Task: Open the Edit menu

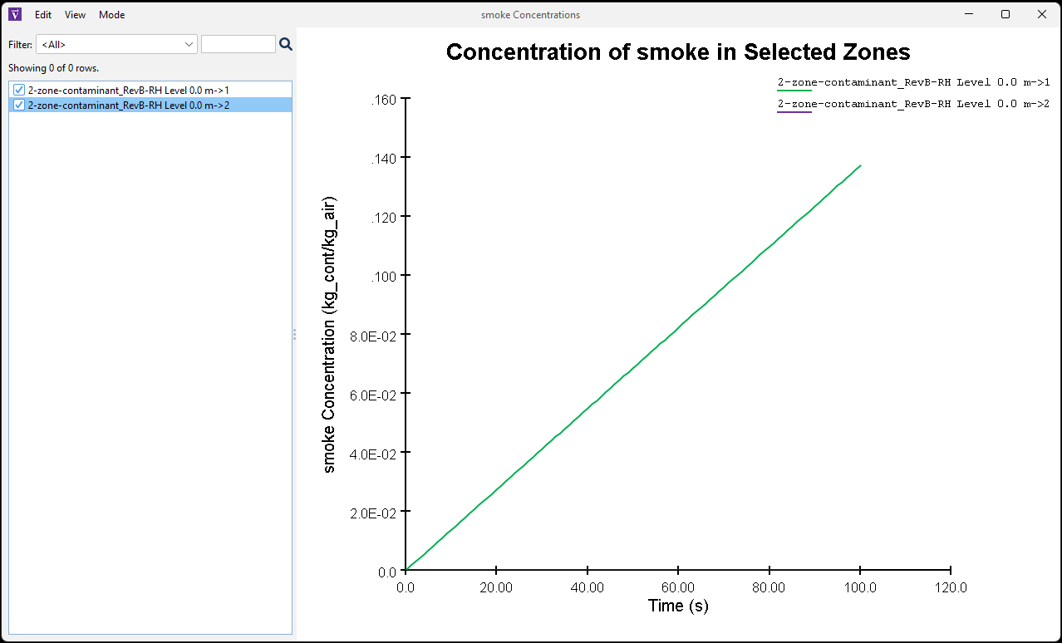Action: pos(42,14)
